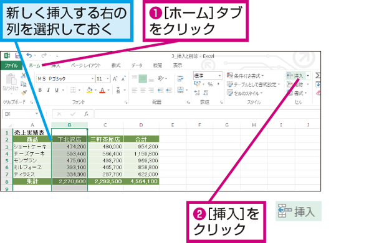Toggle Italic formatting in font group
Image resolution: width=374 pixels, height=243 pixels.
coord(48,90)
